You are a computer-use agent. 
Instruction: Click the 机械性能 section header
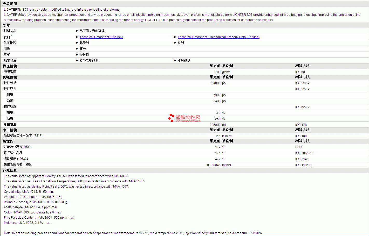[x=10, y=77]
